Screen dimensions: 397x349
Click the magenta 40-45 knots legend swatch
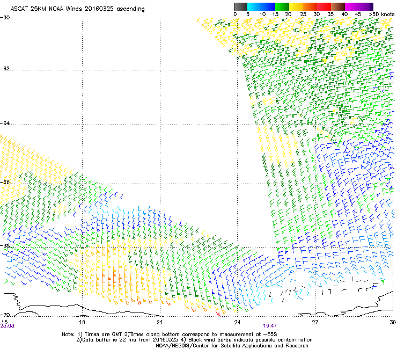pos(352,6)
